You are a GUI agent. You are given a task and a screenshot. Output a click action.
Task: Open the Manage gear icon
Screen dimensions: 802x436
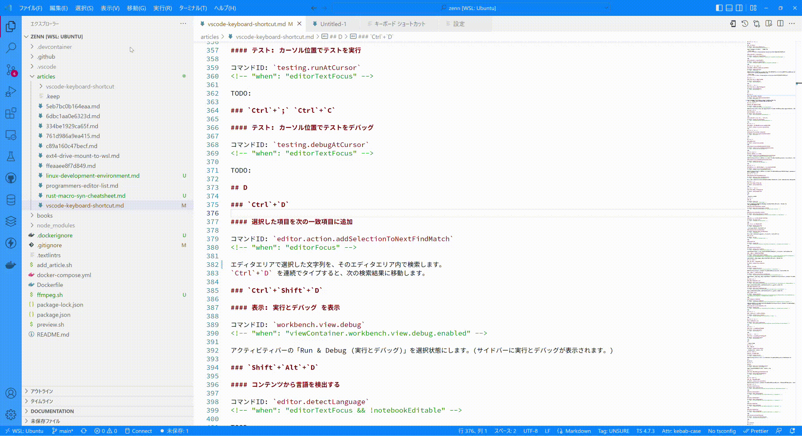11,415
